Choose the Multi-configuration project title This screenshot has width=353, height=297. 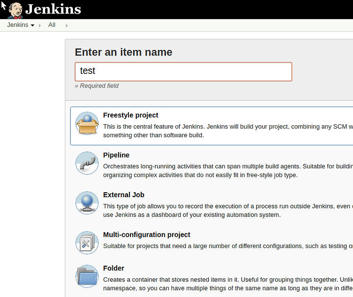[x=147, y=234]
